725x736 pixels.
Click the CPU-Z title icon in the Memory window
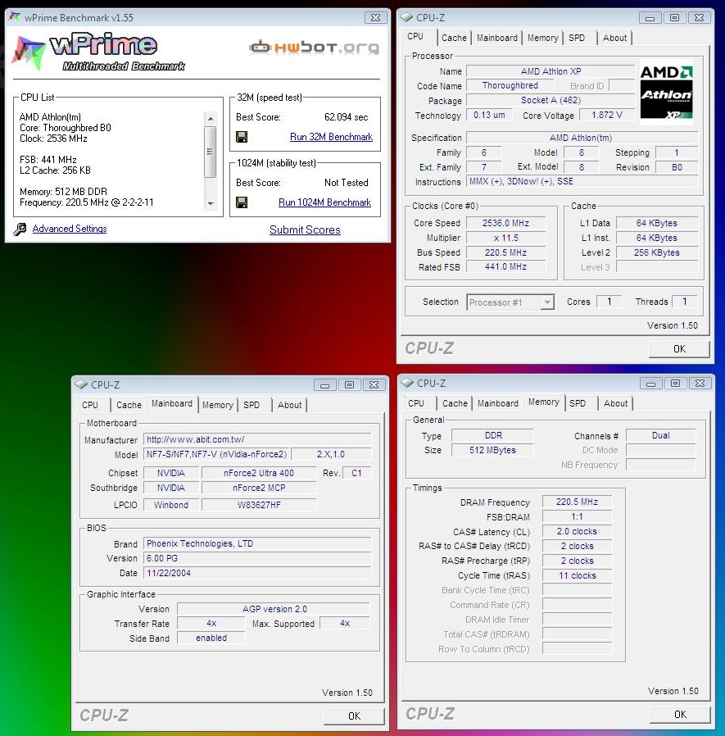point(407,383)
